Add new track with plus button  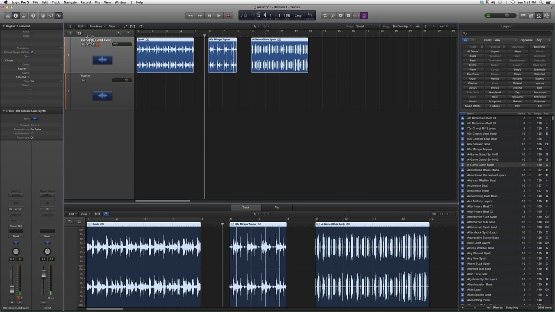pyautogui.click(x=70, y=33)
